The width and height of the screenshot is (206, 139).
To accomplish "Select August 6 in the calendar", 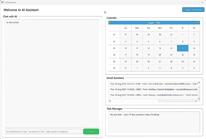I will (x=160, y=41).
